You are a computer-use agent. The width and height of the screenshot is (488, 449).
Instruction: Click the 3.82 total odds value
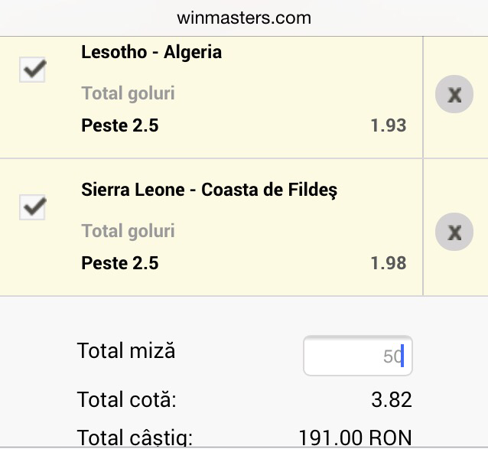tap(391, 399)
